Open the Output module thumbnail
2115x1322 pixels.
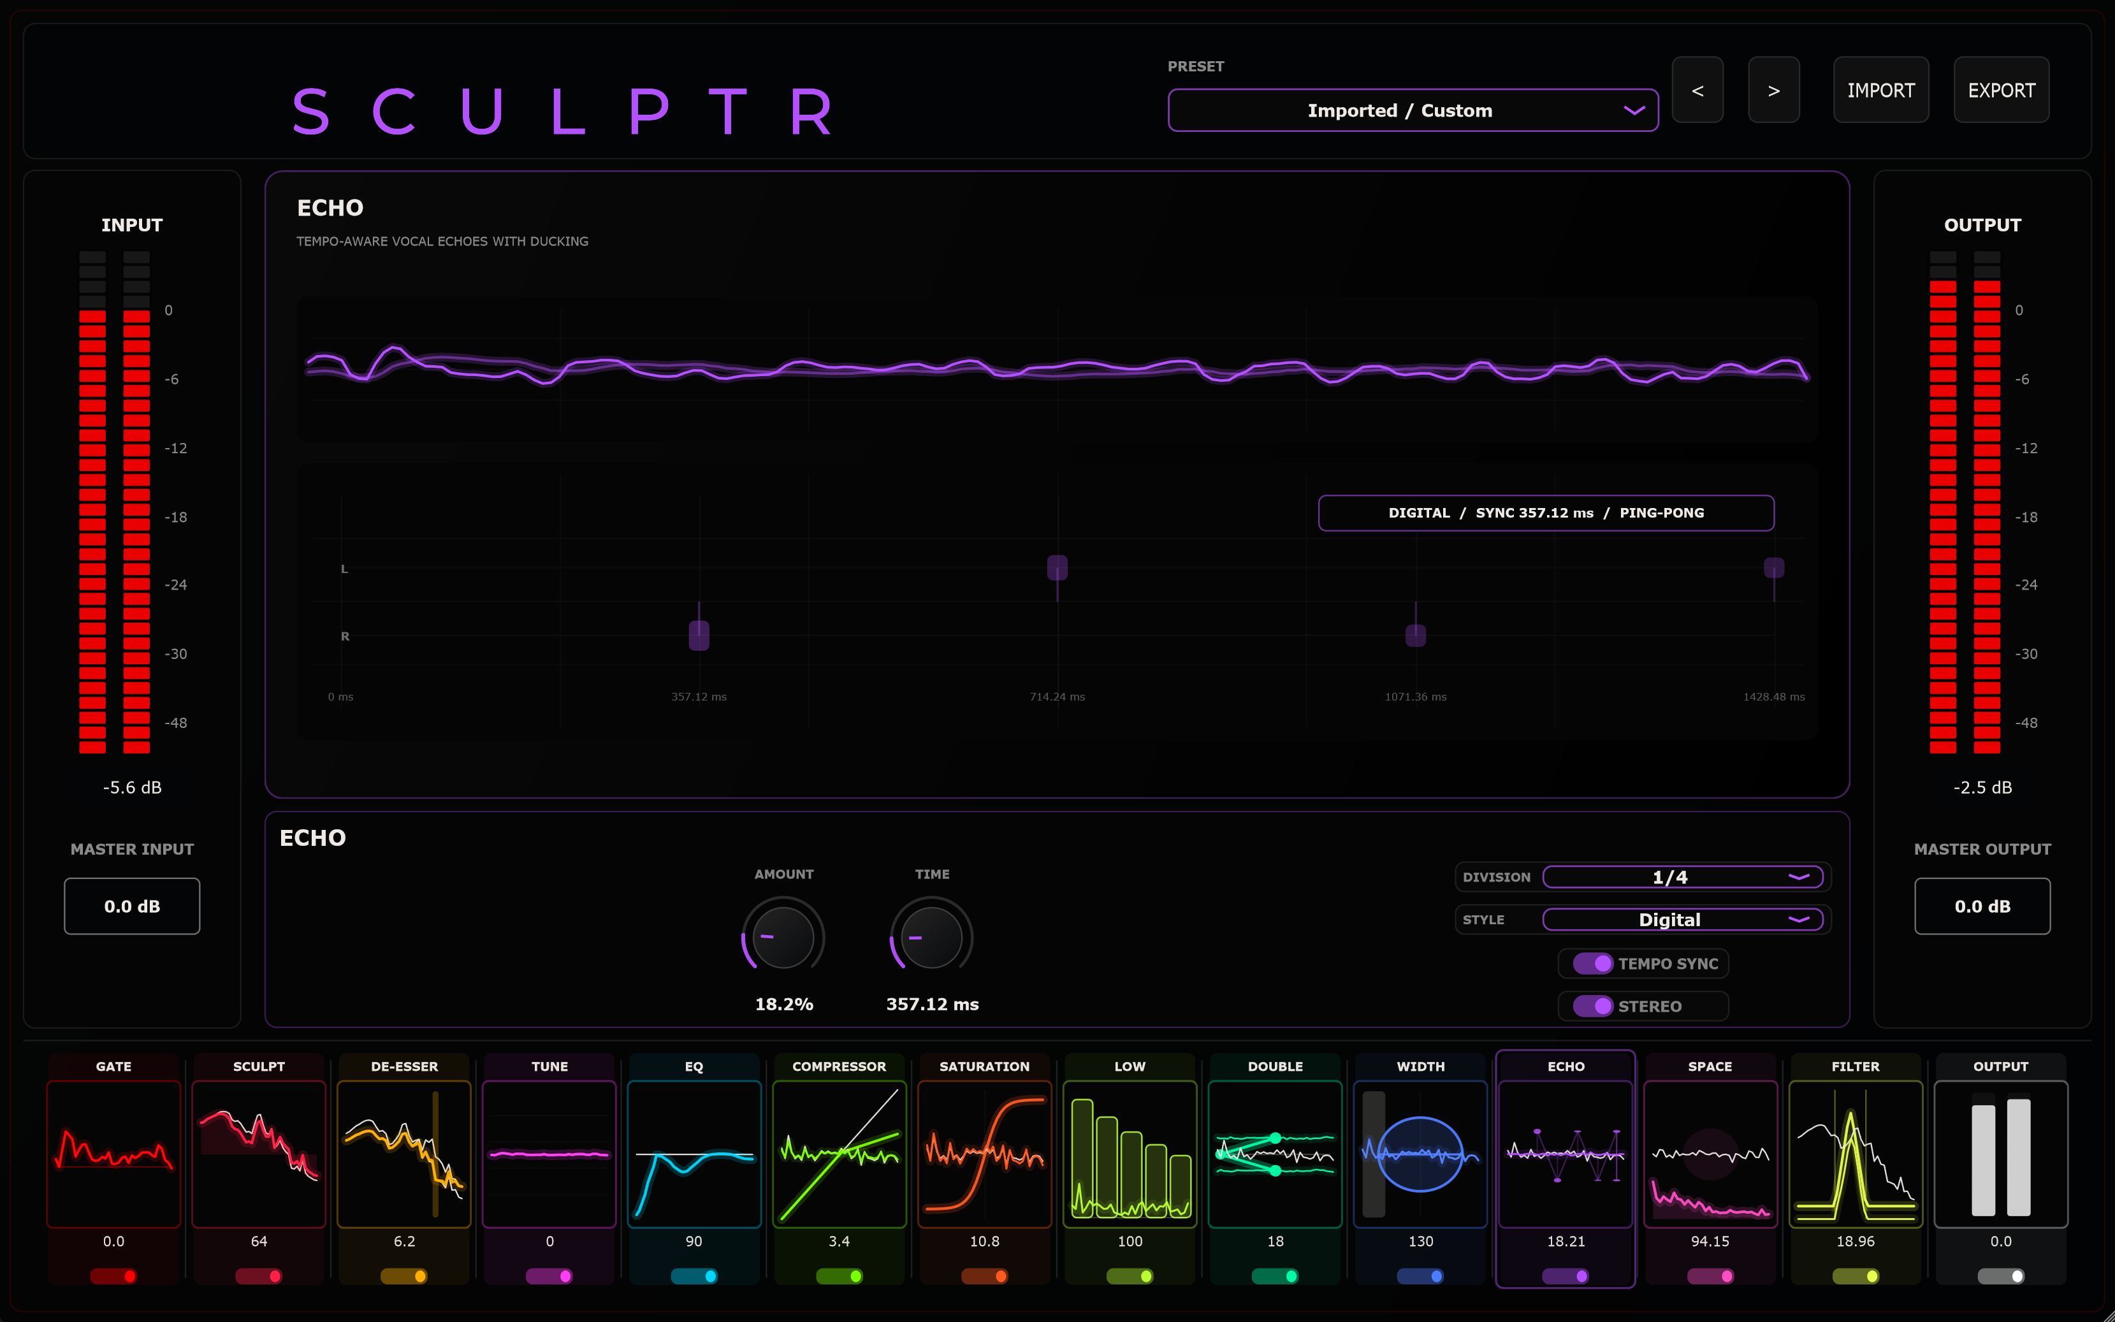click(2000, 1154)
